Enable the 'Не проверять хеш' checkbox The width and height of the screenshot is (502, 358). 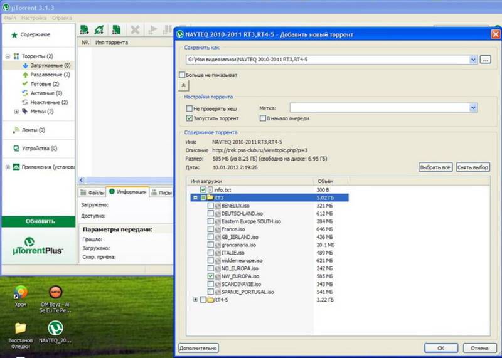(190, 108)
